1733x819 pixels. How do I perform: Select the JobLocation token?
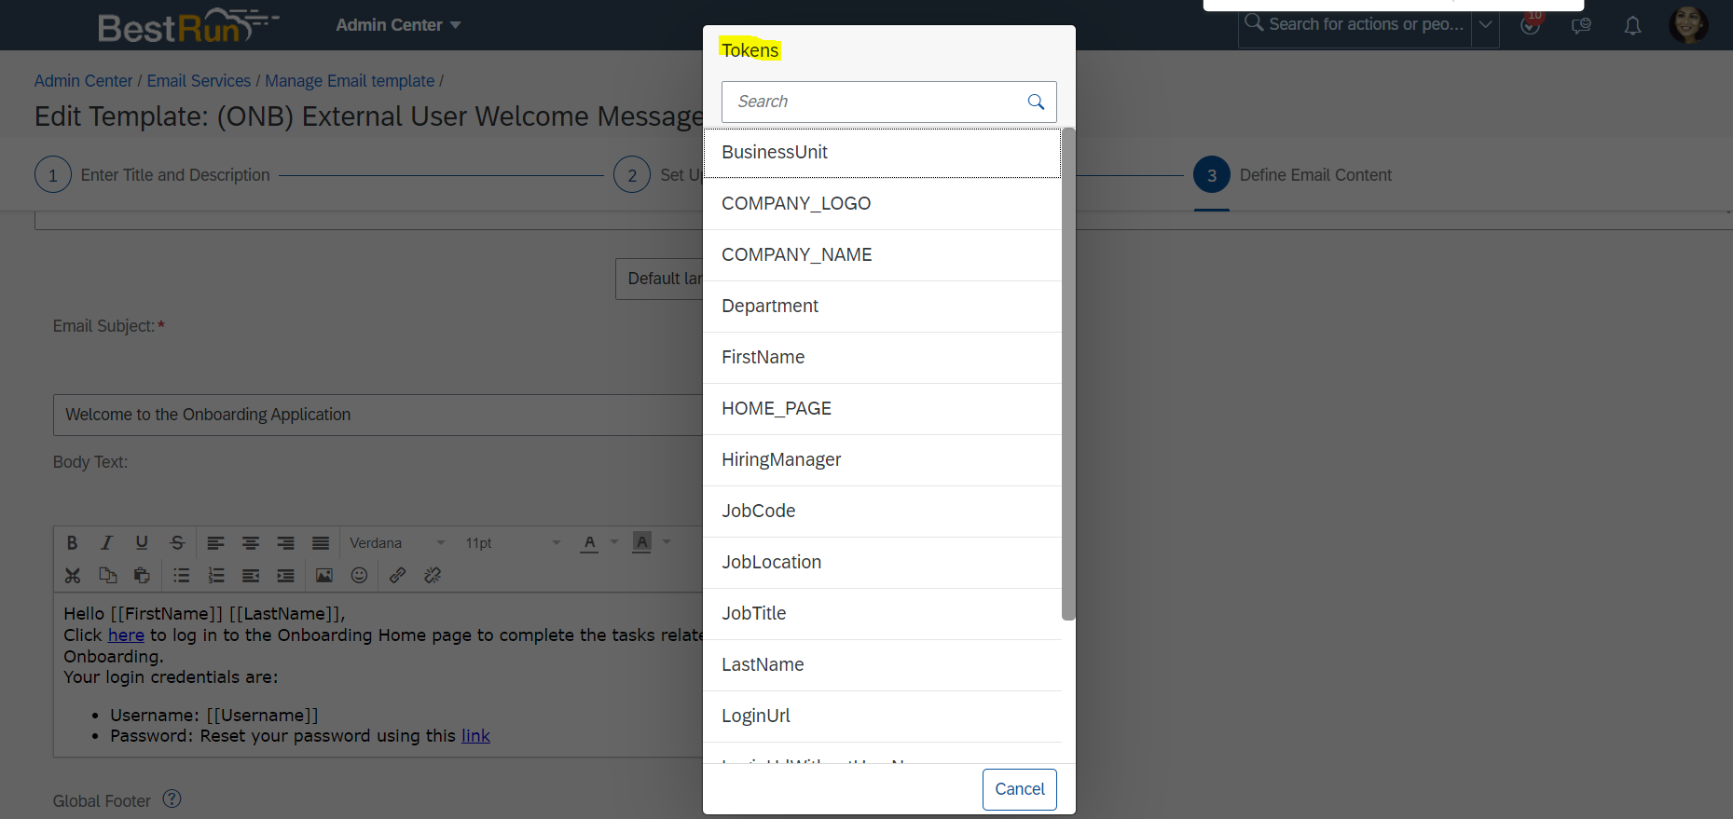click(882, 563)
